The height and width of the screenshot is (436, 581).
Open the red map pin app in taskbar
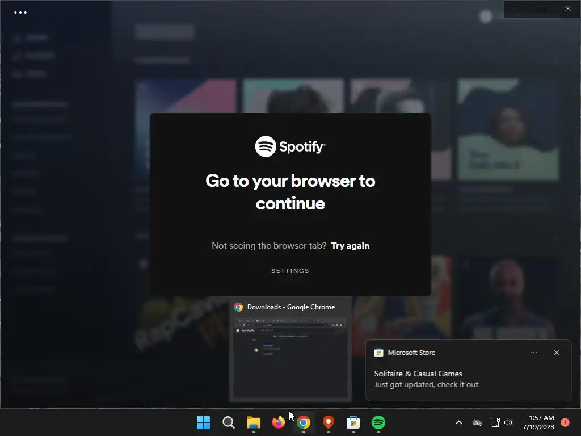pyautogui.click(x=329, y=422)
